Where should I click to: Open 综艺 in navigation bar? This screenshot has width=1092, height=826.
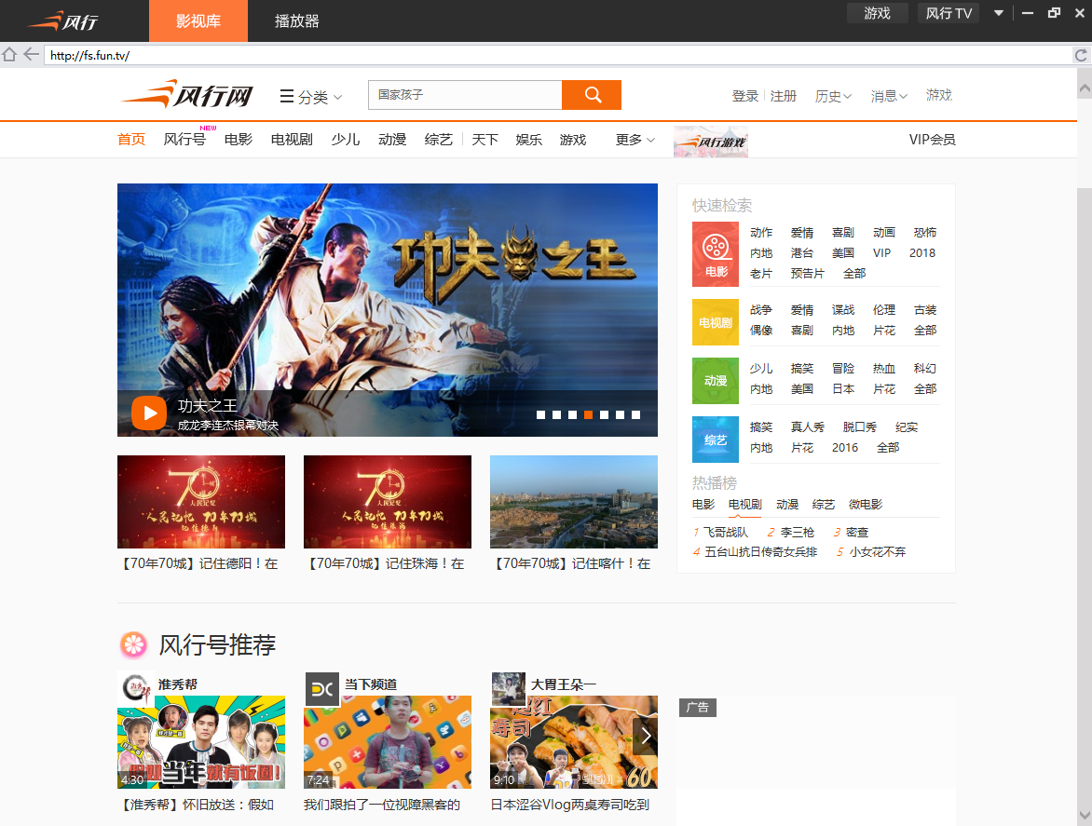click(438, 139)
